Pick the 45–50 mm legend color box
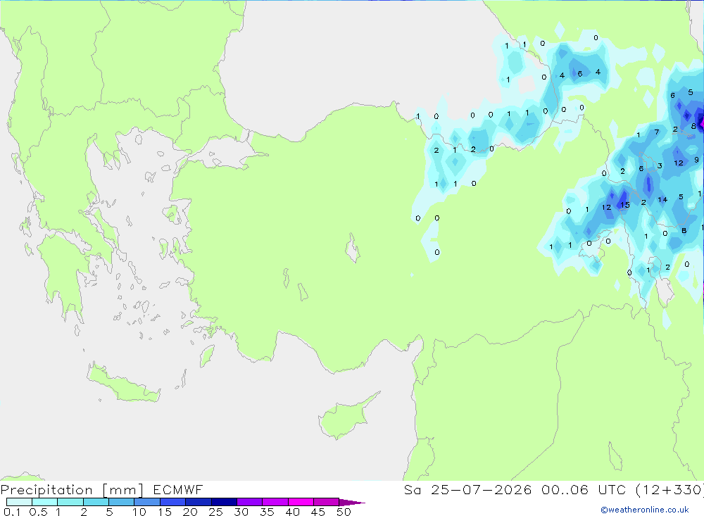 (x=327, y=502)
